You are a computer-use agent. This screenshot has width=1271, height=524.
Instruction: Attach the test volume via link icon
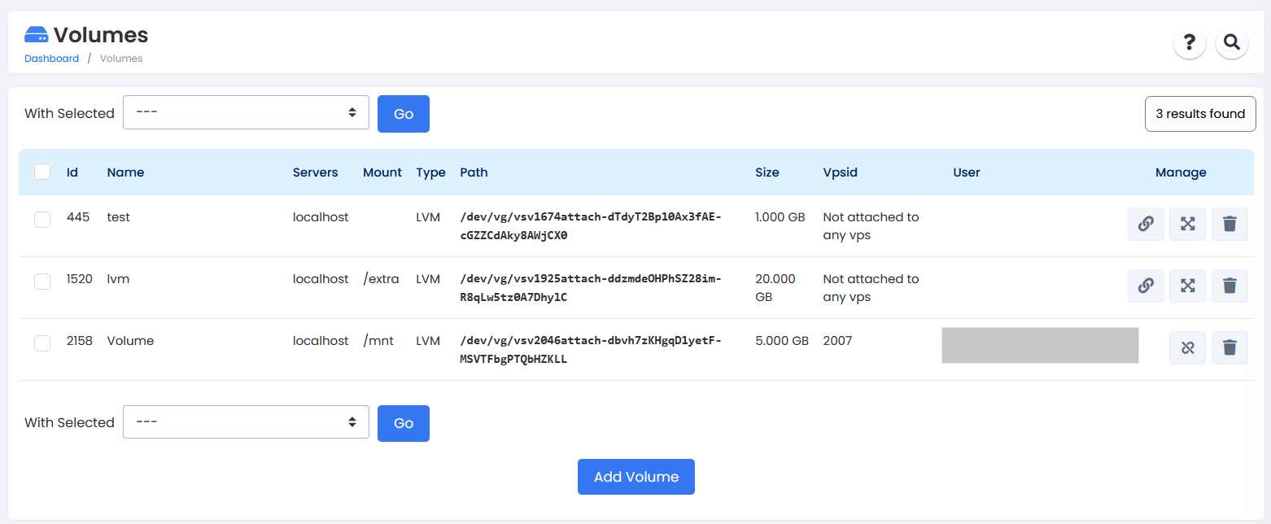1145,224
